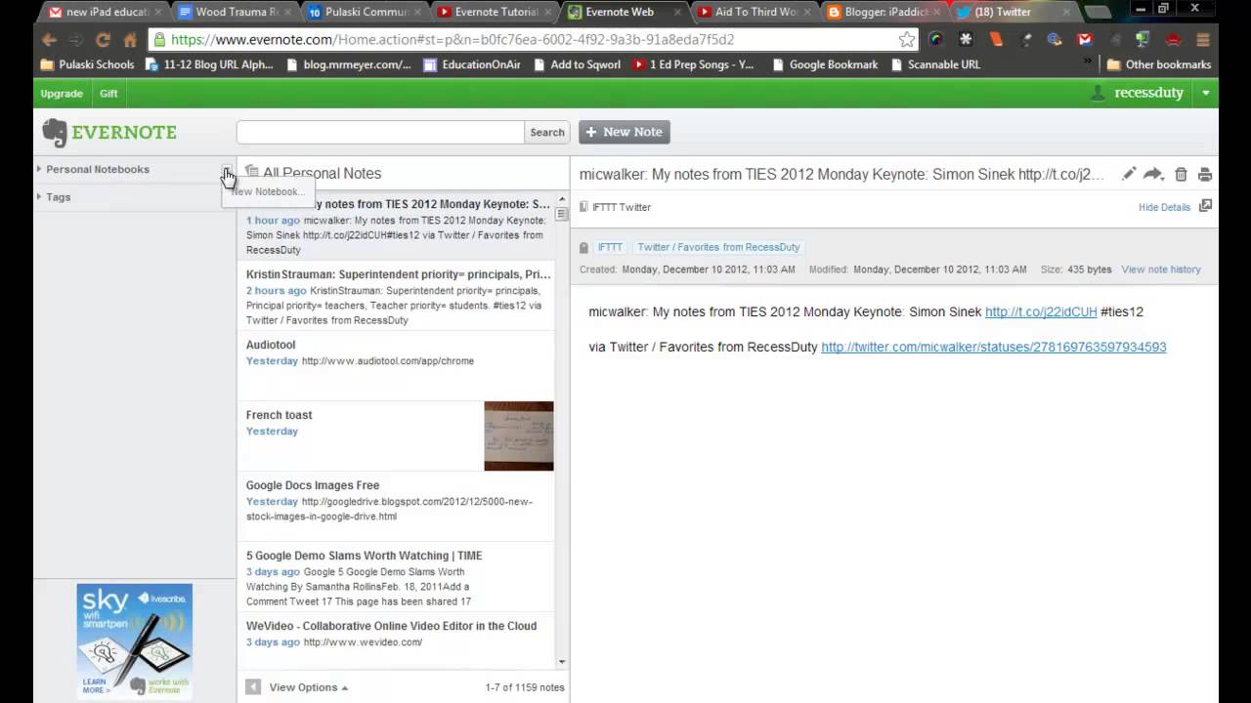Open the Google Docs Images Free note
This screenshot has width=1251, height=703.
pyautogui.click(x=396, y=506)
